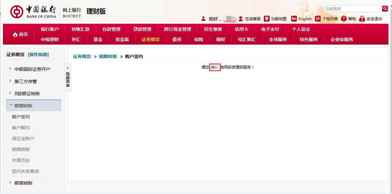Select the 证券期货 menu item
Viewport: 392px width, 194px height.
pyautogui.click(x=151, y=39)
